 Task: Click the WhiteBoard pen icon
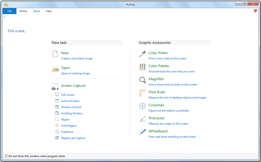(x=143, y=132)
